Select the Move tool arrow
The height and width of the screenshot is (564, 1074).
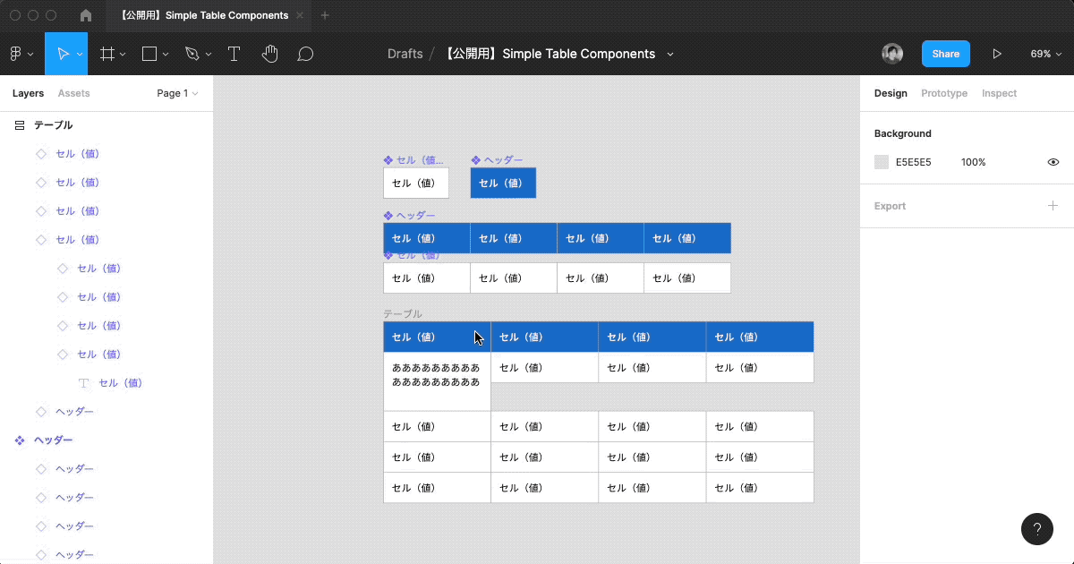pos(63,54)
